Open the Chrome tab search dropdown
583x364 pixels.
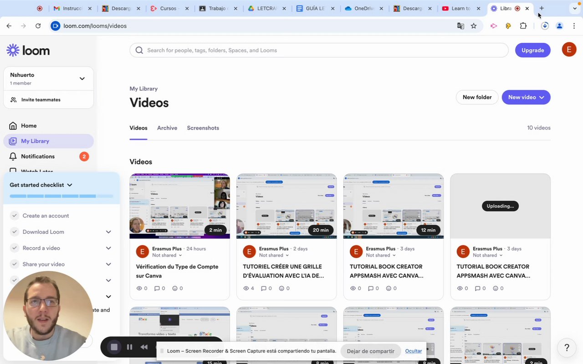[574, 8]
